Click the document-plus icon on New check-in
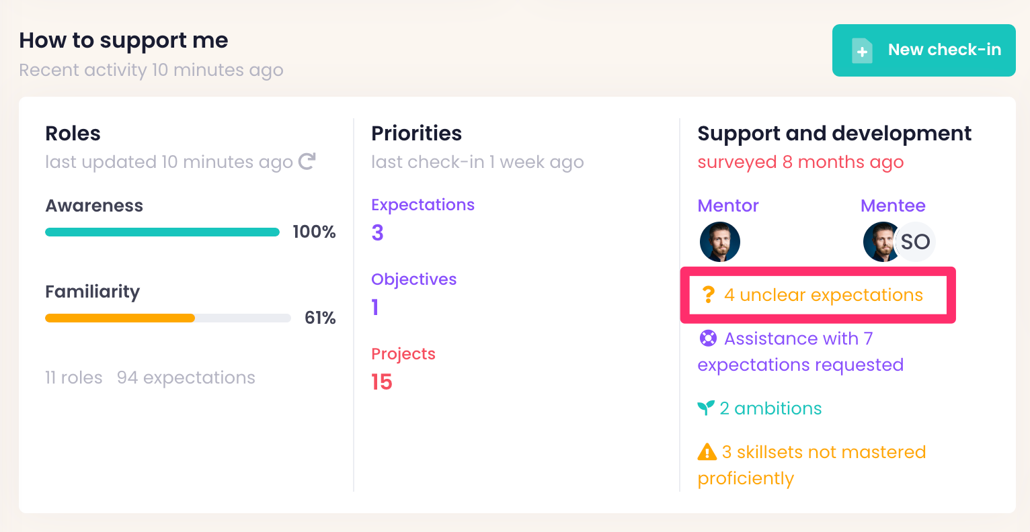1030x532 pixels. point(862,51)
